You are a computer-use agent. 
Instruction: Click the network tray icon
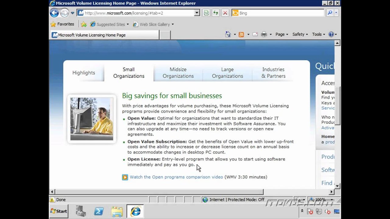pos(319,211)
